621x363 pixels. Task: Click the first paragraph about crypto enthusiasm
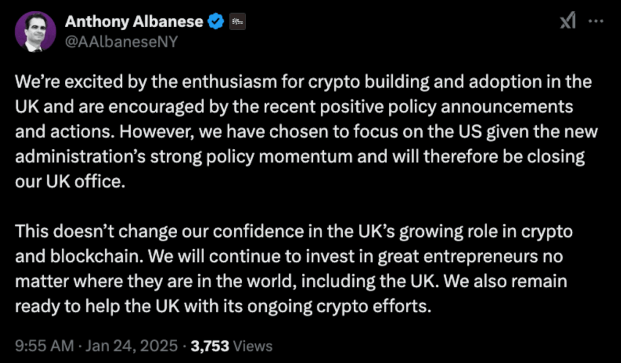306,132
